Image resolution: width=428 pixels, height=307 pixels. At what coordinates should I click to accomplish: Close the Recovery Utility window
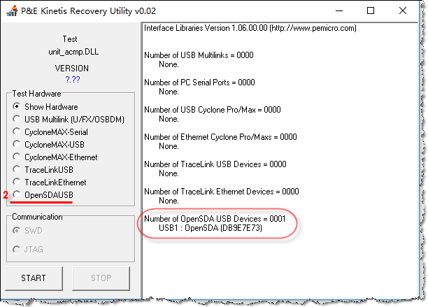click(x=403, y=11)
